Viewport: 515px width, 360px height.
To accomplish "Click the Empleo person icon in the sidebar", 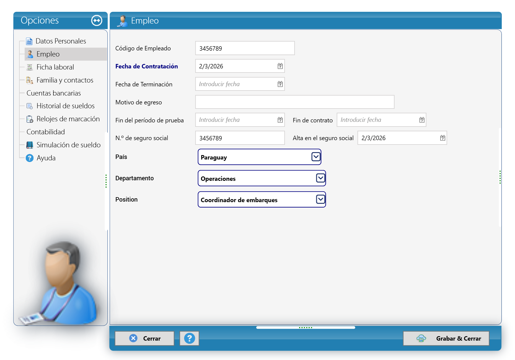I will coord(30,54).
